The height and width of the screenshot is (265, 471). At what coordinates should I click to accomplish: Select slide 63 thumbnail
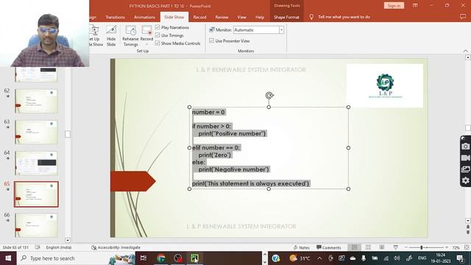[36, 132]
